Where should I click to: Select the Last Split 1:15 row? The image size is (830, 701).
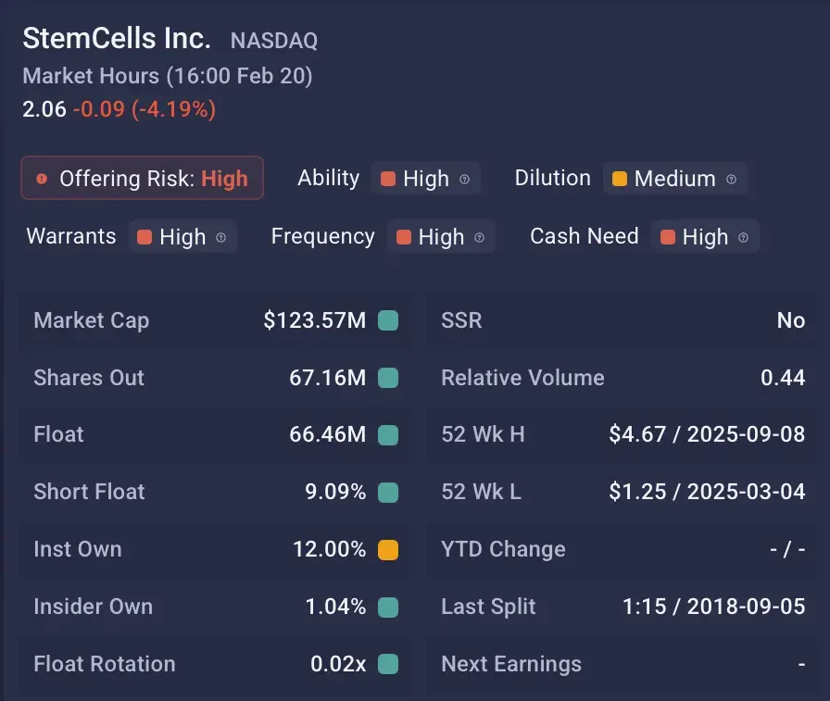pos(622,607)
